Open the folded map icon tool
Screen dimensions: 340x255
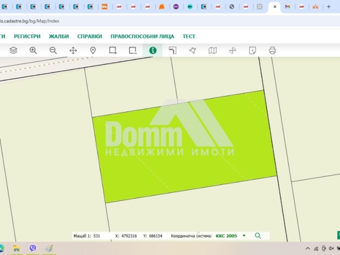coord(212,51)
